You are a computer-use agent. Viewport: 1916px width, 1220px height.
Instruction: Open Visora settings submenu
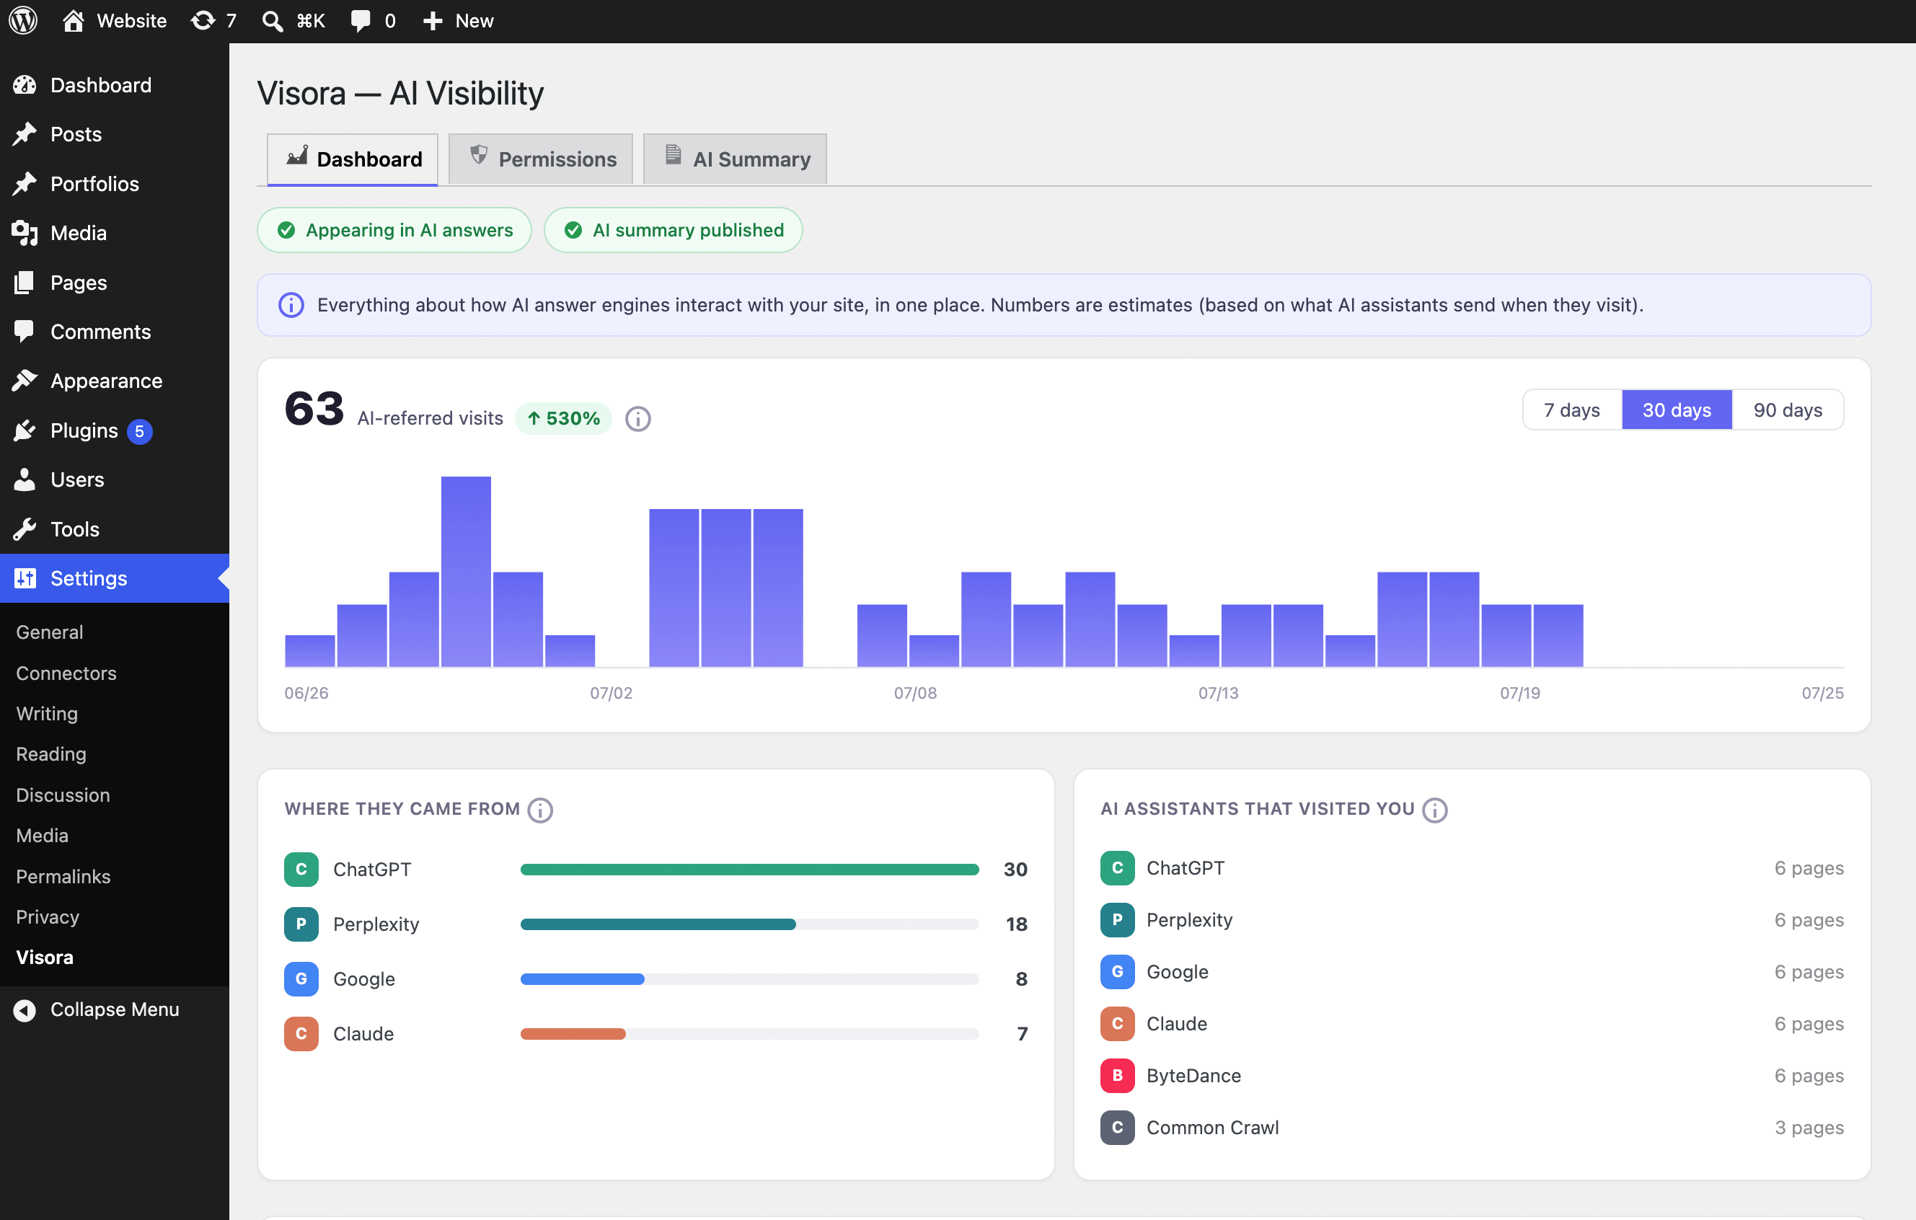(x=45, y=958)
